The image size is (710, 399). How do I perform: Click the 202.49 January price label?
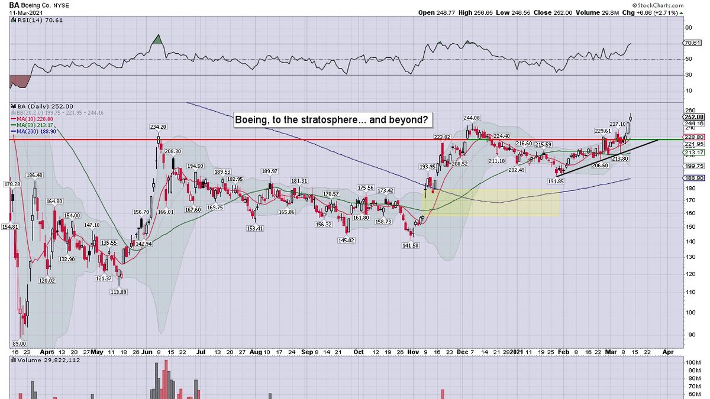click(517, 170)
